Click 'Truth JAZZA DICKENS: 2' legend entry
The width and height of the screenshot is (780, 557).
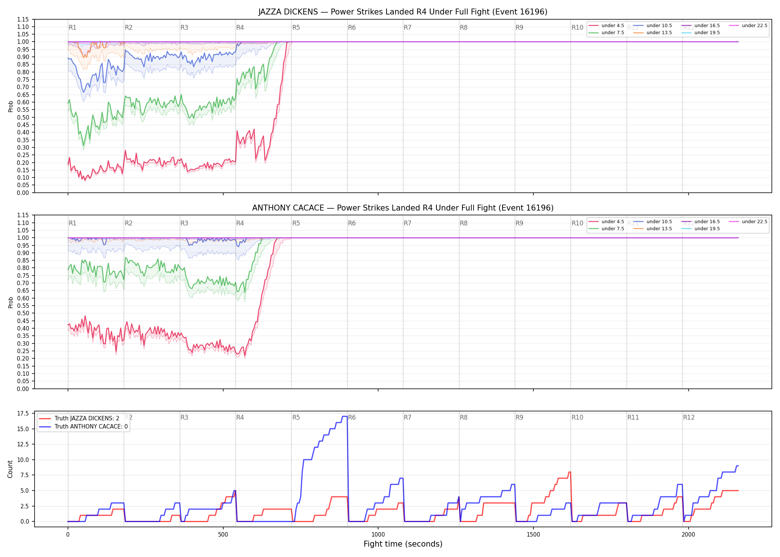point(79,418)
